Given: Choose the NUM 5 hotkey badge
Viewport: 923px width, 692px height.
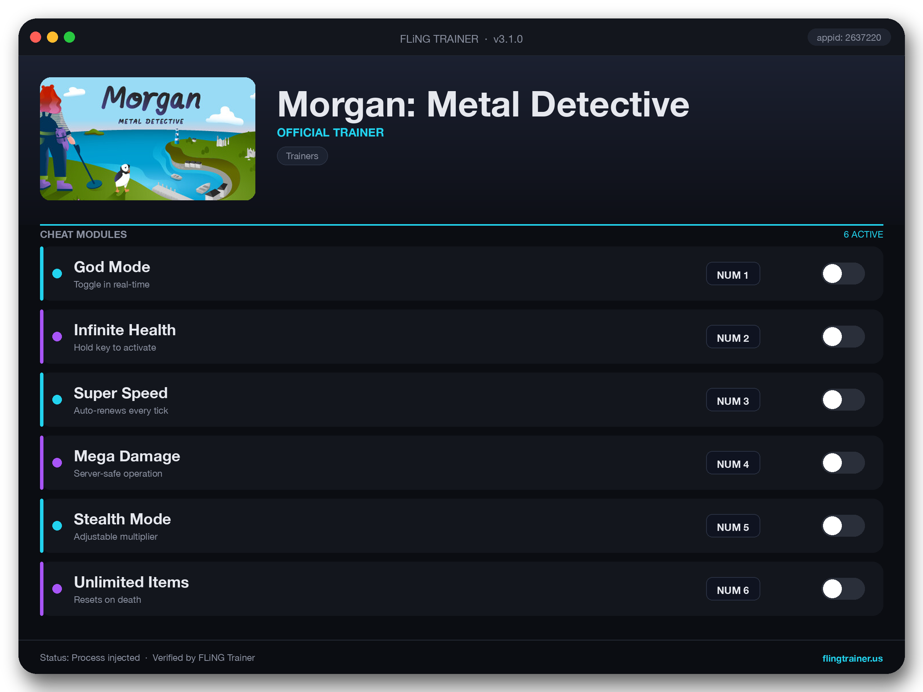Looking at the screenshot, I should (x=733, y=526).
